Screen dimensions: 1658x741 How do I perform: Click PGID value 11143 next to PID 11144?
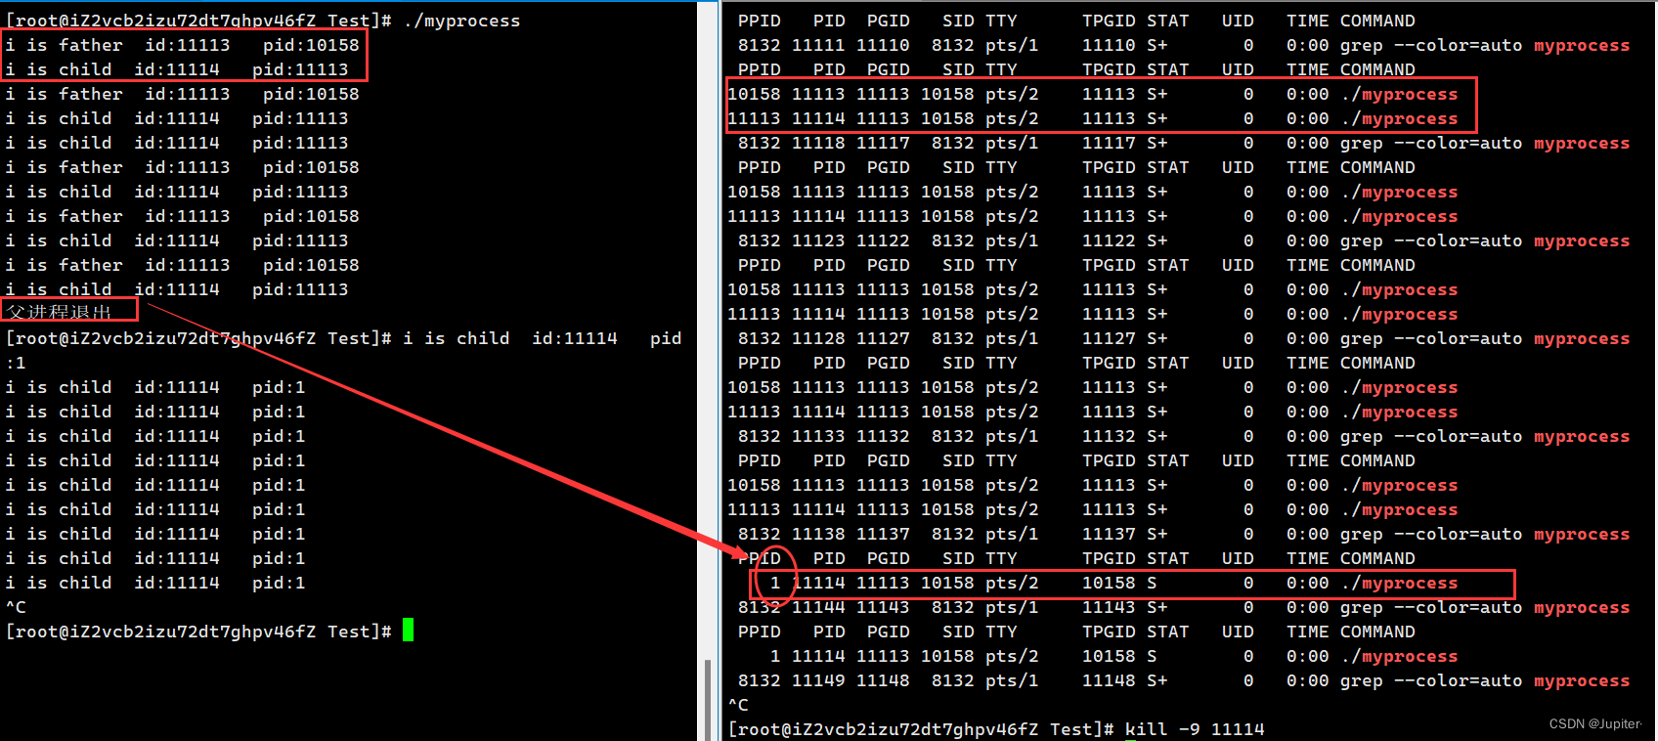tap(883, 607)
